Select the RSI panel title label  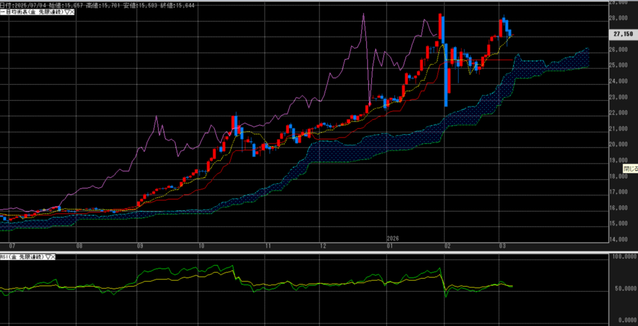pyautogui.click(x=21, y=256)
